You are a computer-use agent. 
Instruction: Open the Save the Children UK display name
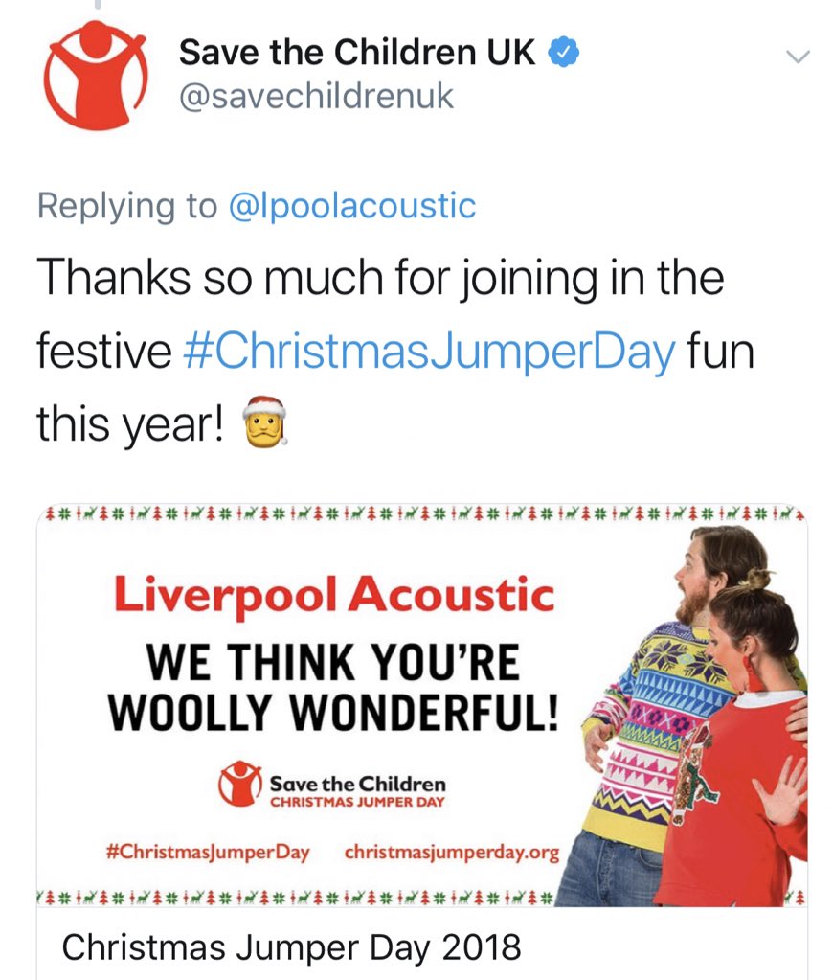click(x=357, y=51)
